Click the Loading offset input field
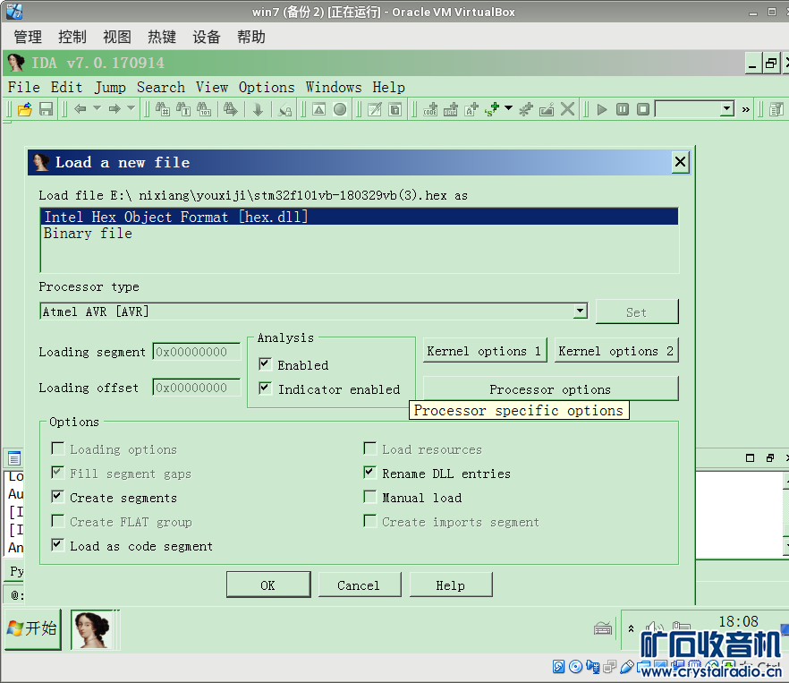This screenshot has width=789, height=683. coord(197,388)
